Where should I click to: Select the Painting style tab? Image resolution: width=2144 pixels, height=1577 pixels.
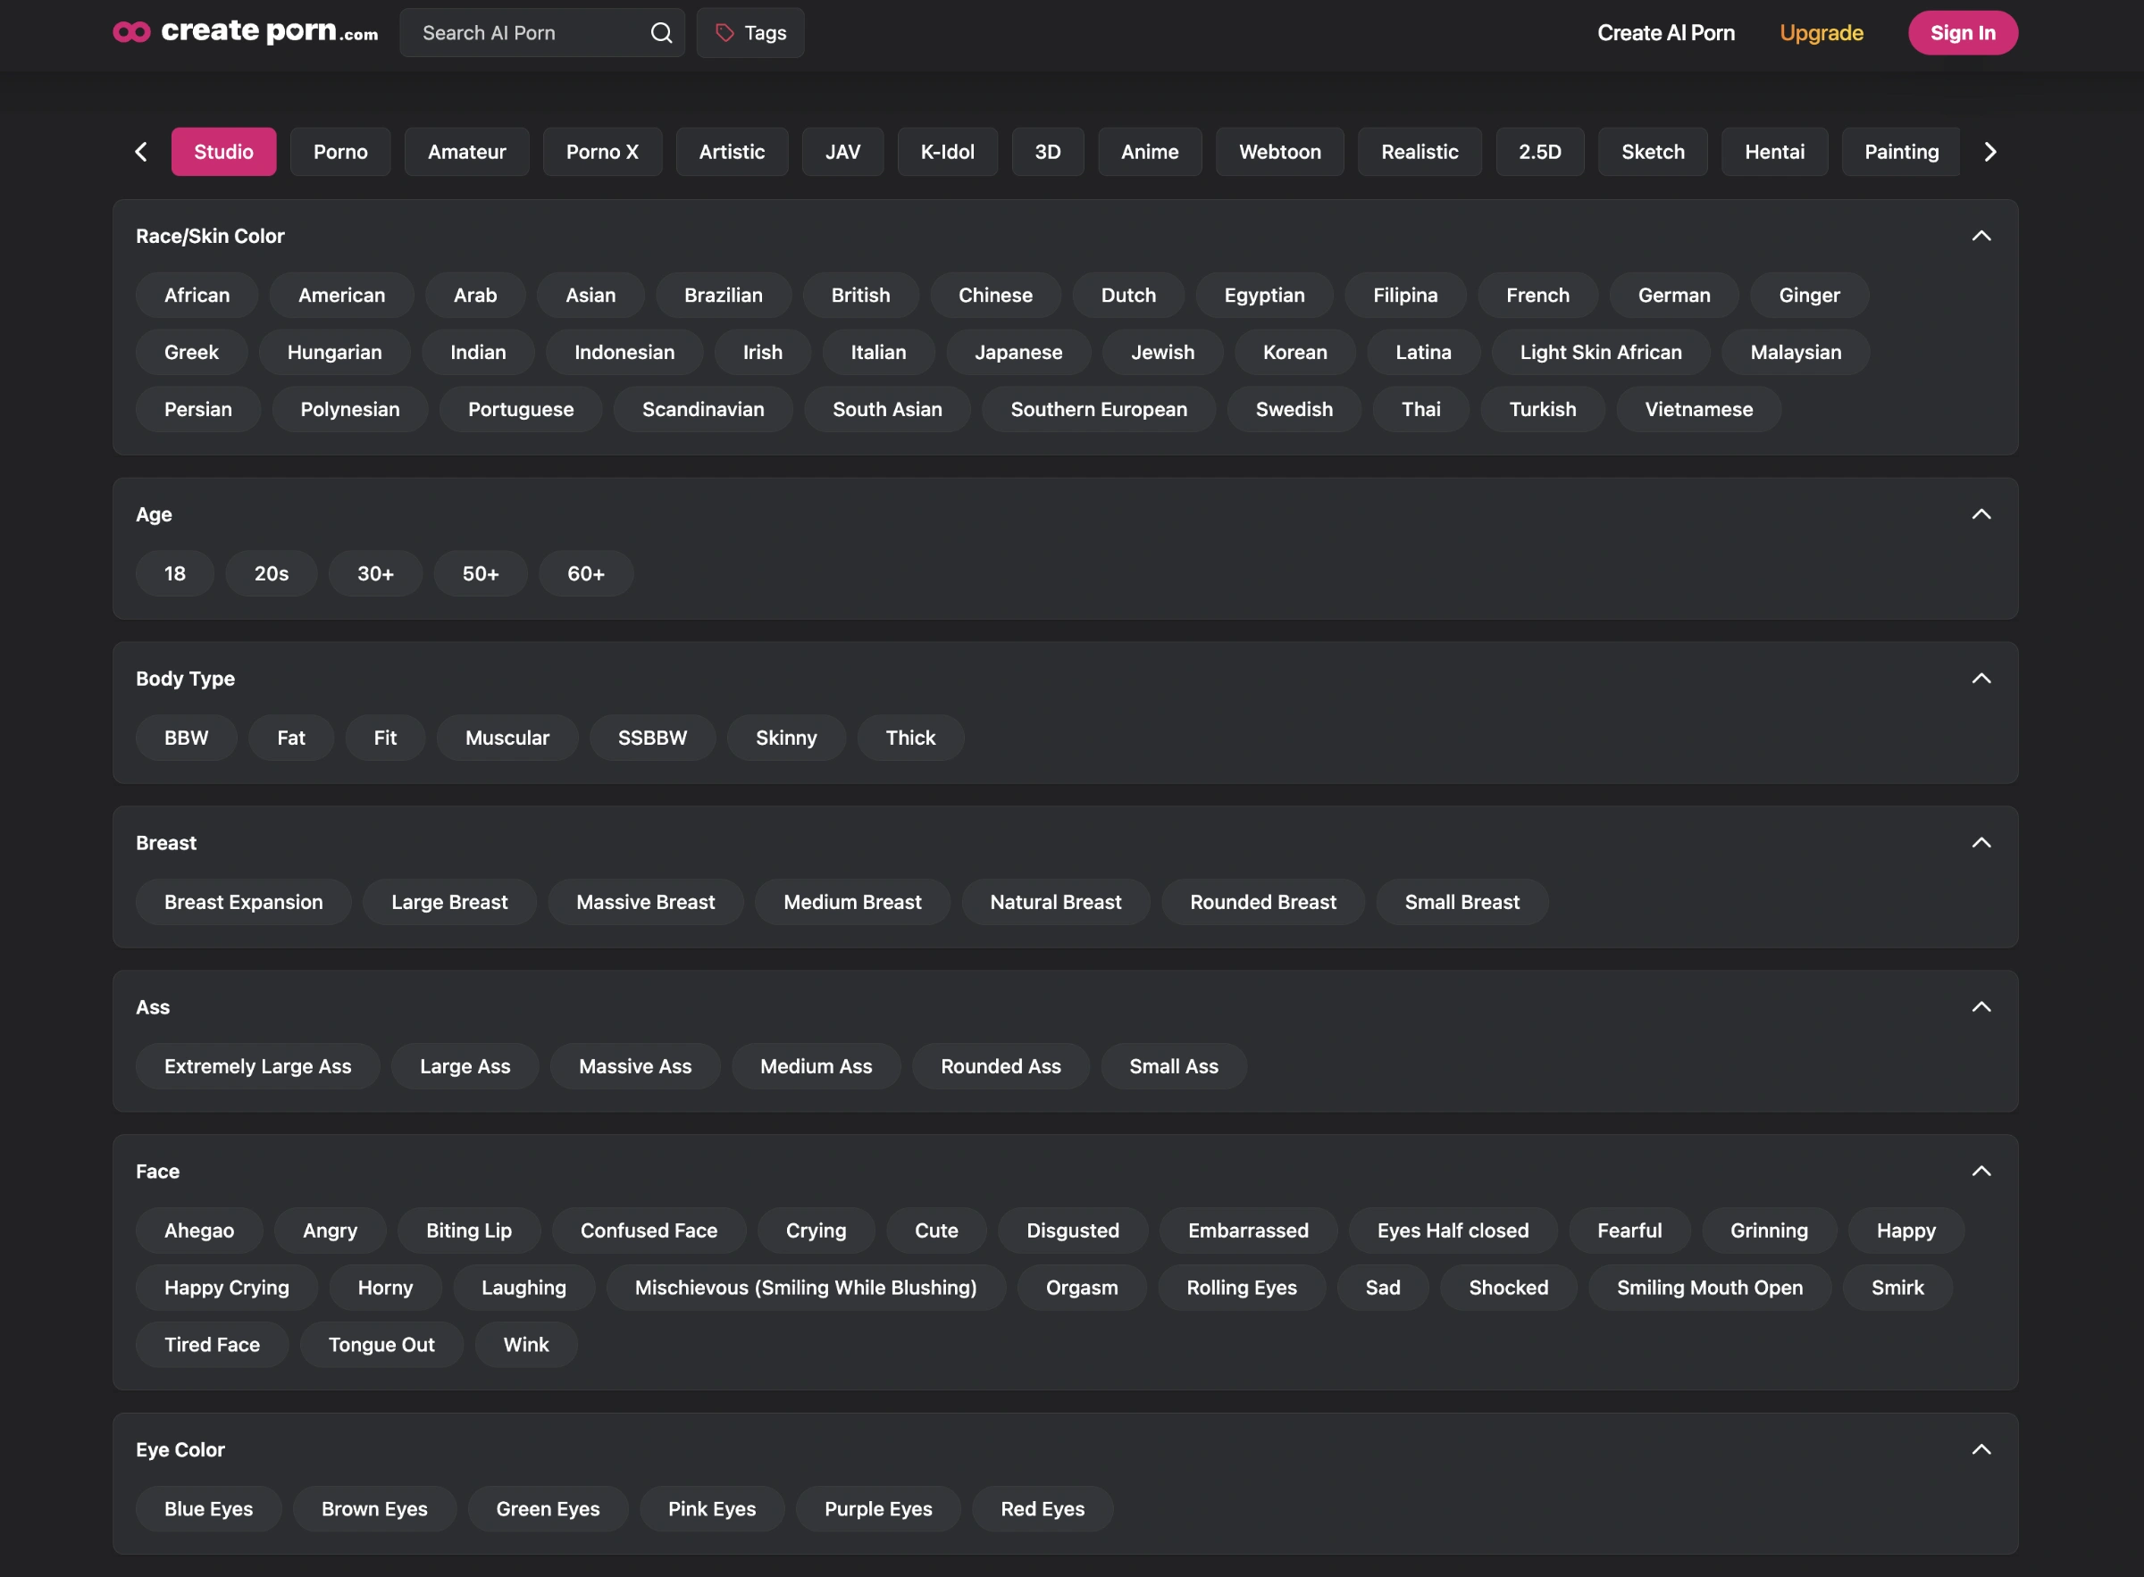click(1900, 152)
